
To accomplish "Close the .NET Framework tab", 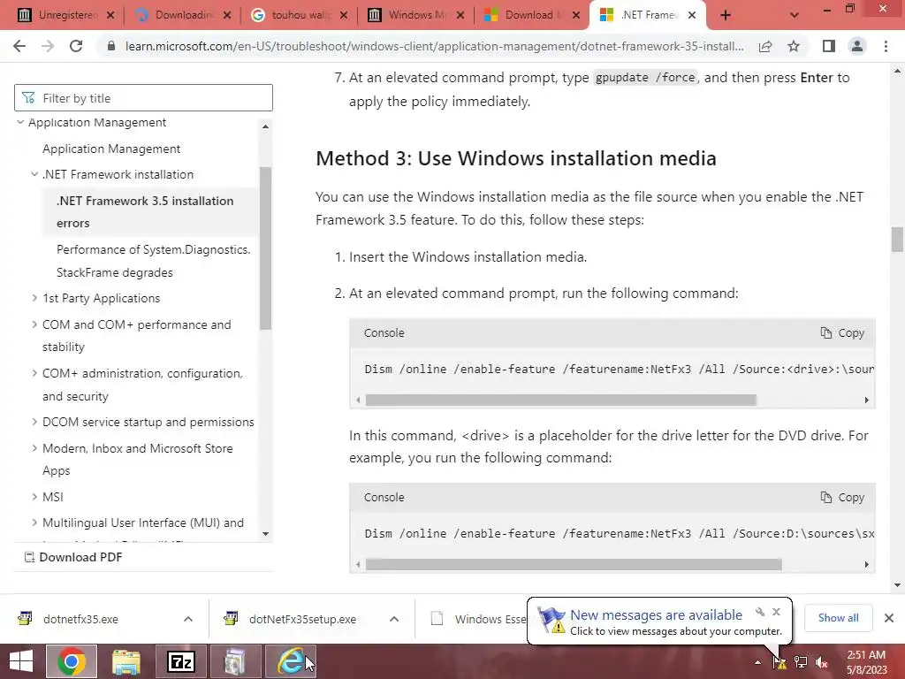I will point(693,15).
